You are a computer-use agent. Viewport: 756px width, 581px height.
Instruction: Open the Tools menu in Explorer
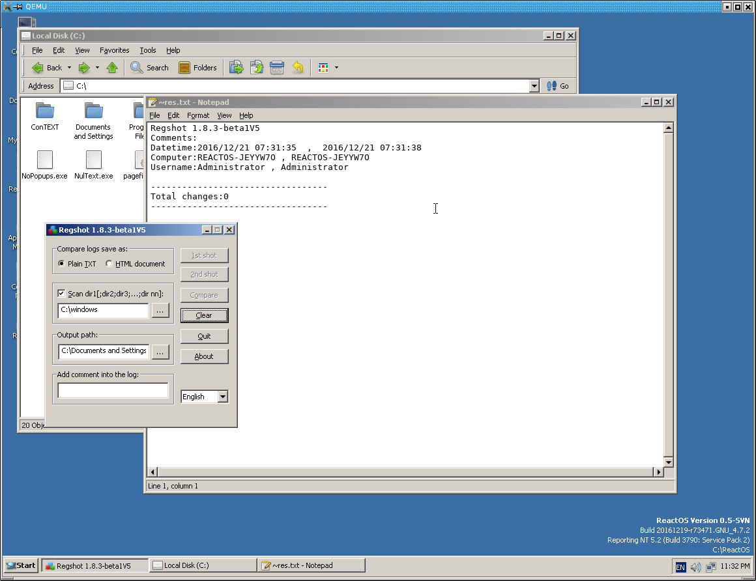point(147,50)
